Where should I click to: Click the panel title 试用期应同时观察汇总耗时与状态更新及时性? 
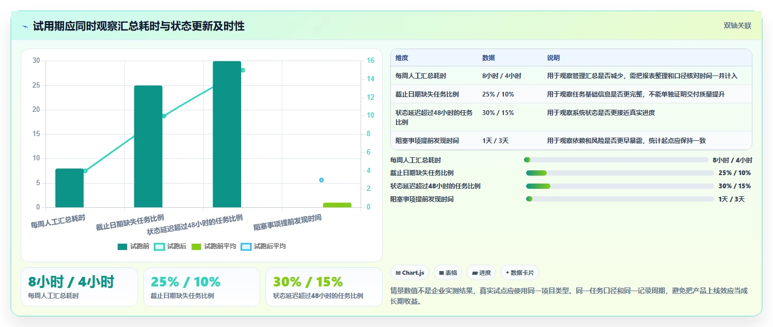139,26
